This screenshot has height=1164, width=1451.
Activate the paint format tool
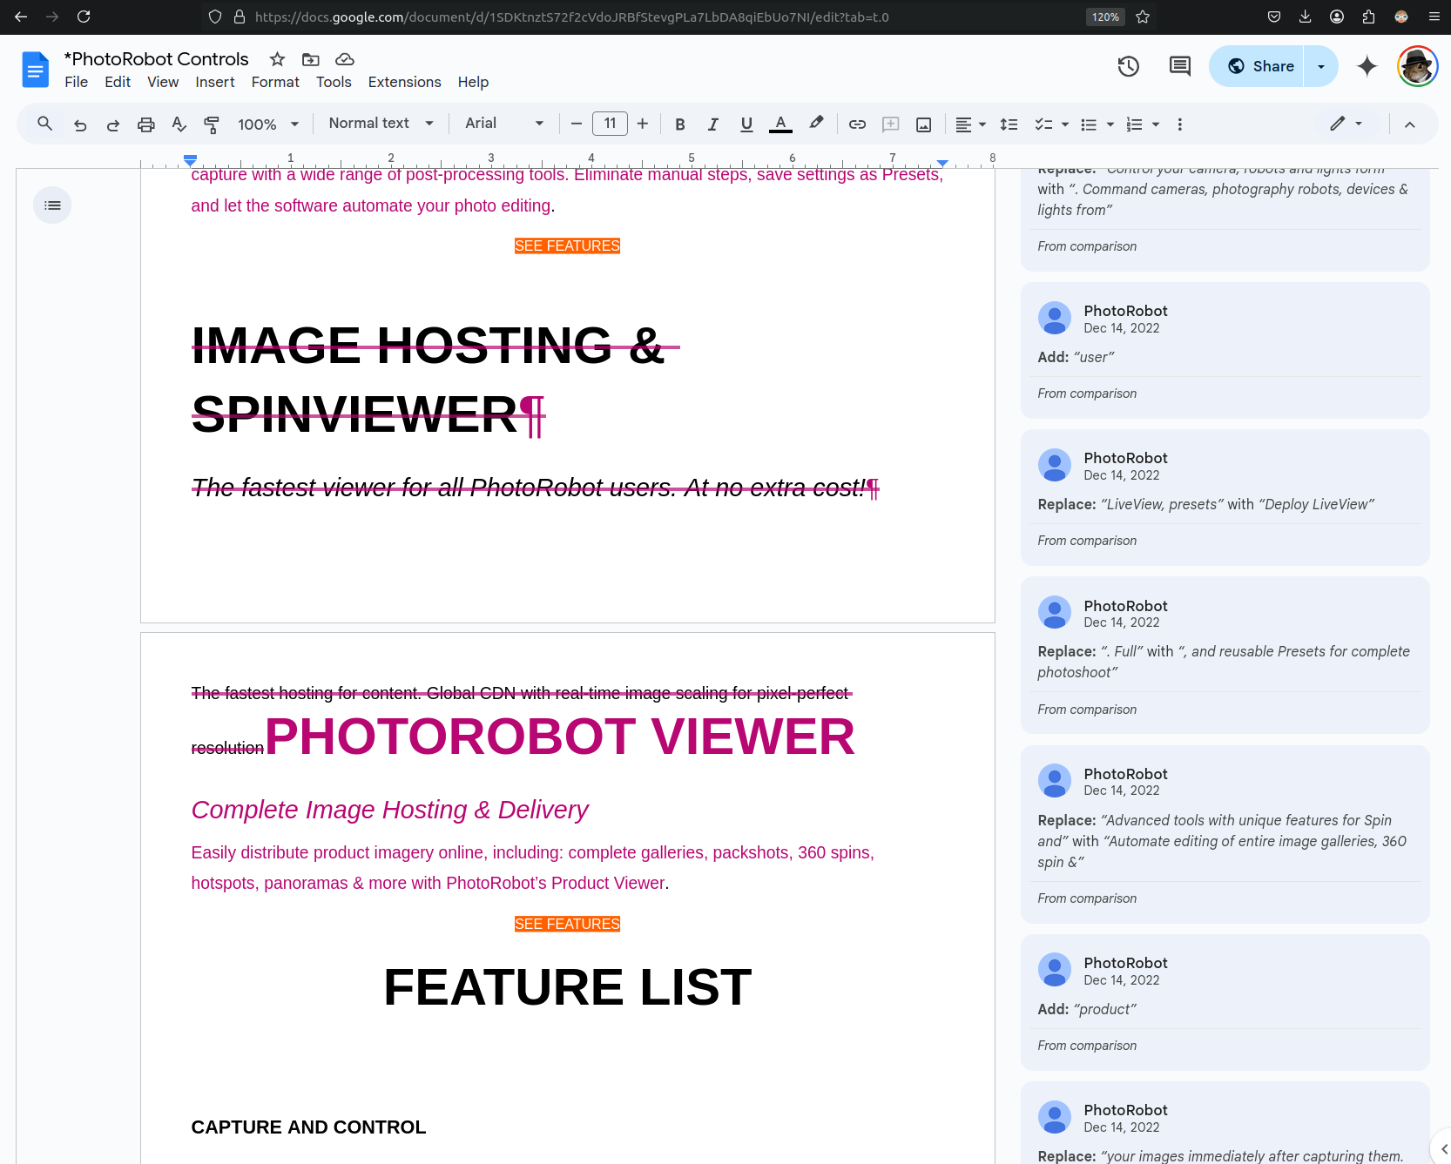tap(212, 124)
